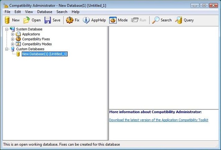Select the Compatibility Modes label
221x150 pixels.
(x=37, y=44)
